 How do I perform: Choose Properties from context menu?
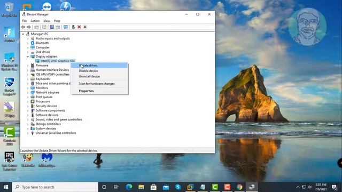click(99, 91)
